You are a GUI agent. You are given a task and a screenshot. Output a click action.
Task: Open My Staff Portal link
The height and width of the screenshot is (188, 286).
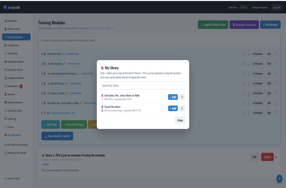[x=16, y=135]
